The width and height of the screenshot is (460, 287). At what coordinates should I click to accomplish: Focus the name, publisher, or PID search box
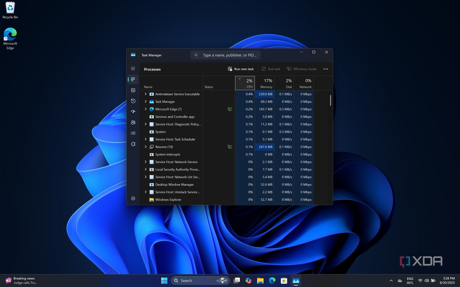coord(226,55)
